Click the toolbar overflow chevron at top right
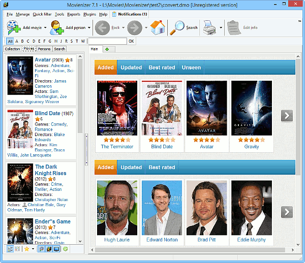 click(x=300, y=21)
